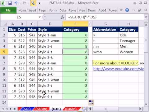Click cell containing Style 2-k

coord(50,74)
